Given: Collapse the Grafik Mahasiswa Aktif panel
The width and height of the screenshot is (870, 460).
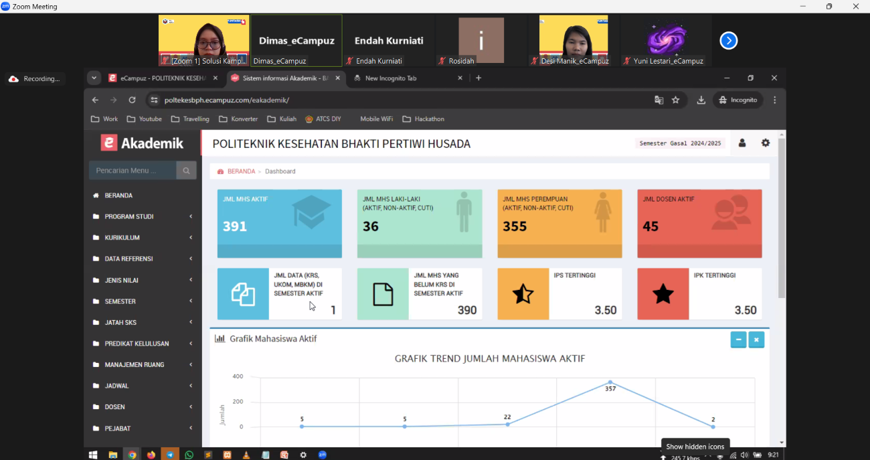Looking at the screenshot, I should click(738, 339).
